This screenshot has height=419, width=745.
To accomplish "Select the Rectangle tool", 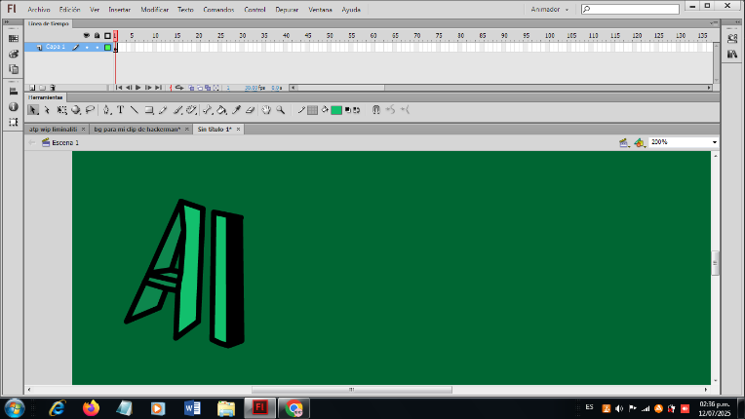I will click(x=149, y=110).
